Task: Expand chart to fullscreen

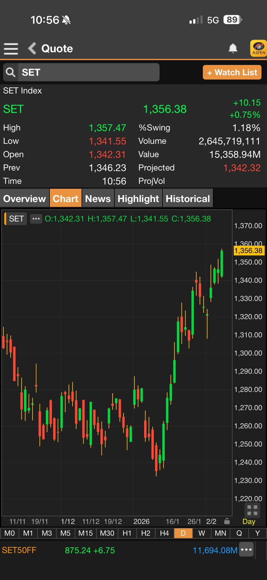Action: pos(252,510)
